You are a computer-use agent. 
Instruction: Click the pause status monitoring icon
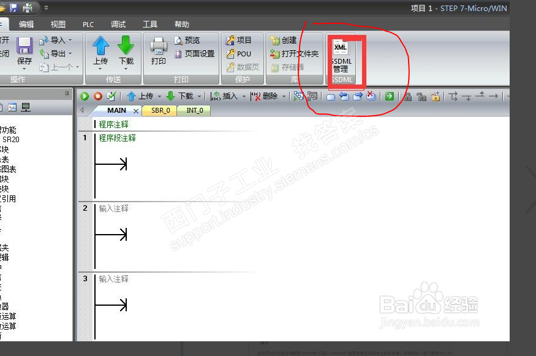312,96
